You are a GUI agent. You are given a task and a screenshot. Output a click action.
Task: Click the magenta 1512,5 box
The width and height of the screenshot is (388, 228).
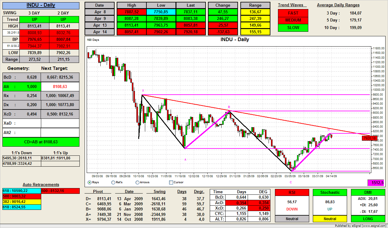click(x=376, y=183)
